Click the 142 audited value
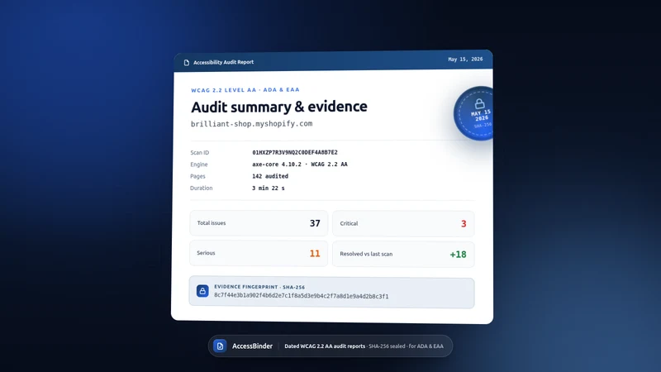This screenshot has height=372, width=661. 270,176
